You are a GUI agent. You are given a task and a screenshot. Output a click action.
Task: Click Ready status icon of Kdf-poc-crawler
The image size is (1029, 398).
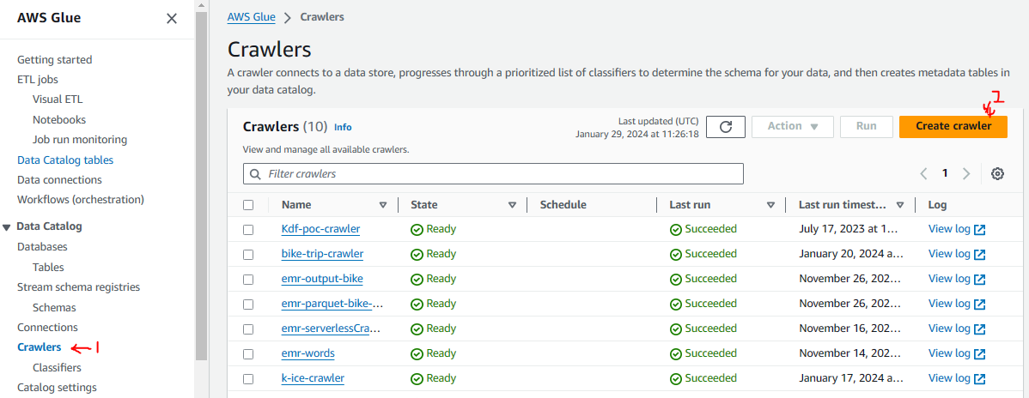[417, 230]
